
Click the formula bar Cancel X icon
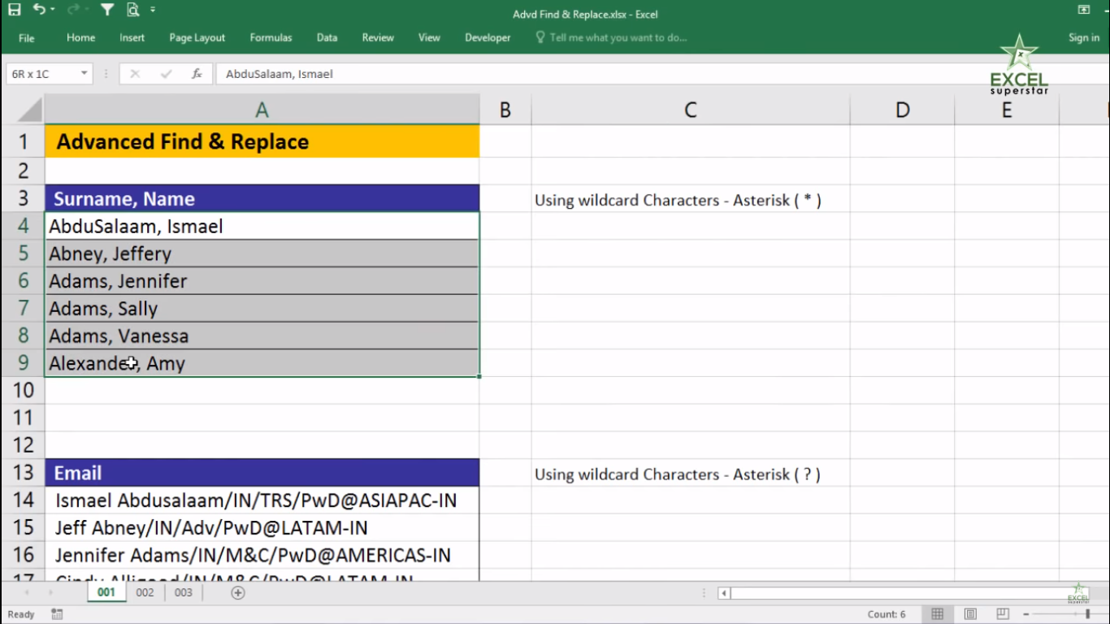135,74
